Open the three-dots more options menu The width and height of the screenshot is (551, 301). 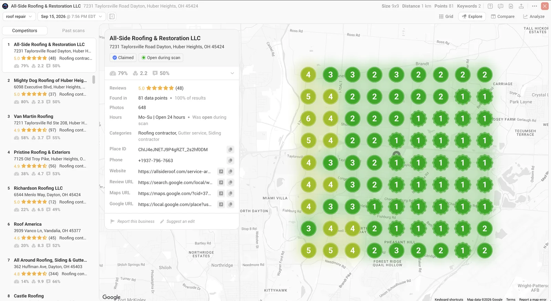click(x=534, y=6)
